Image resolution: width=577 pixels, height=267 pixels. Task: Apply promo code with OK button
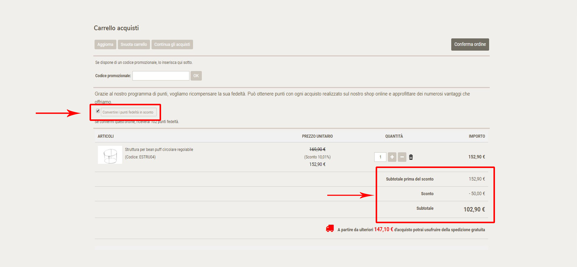196,76
